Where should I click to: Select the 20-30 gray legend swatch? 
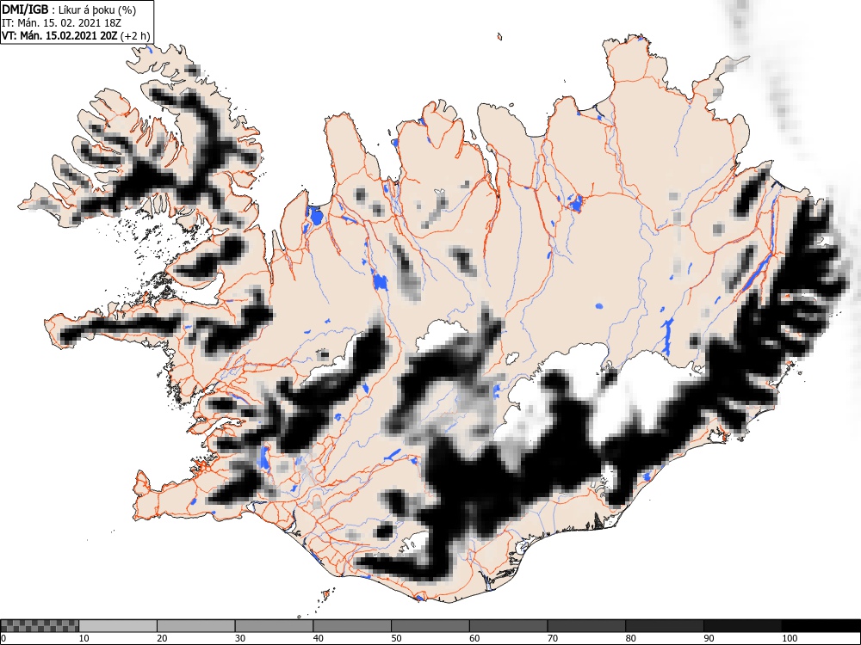tap(196, 626)
